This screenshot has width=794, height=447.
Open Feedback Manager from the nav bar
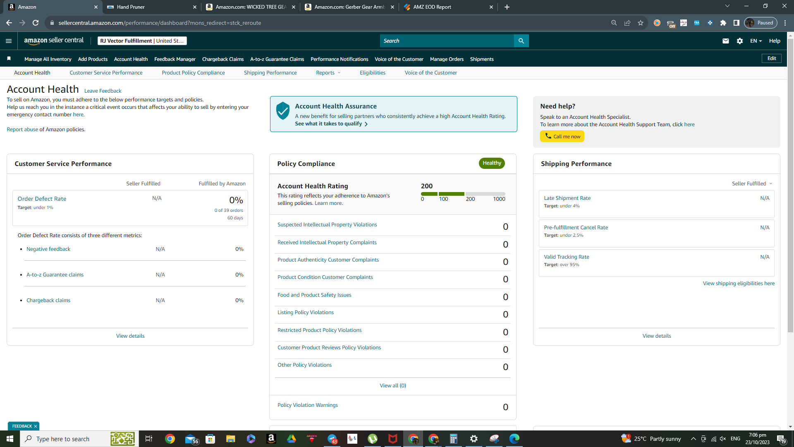[175, 59]
